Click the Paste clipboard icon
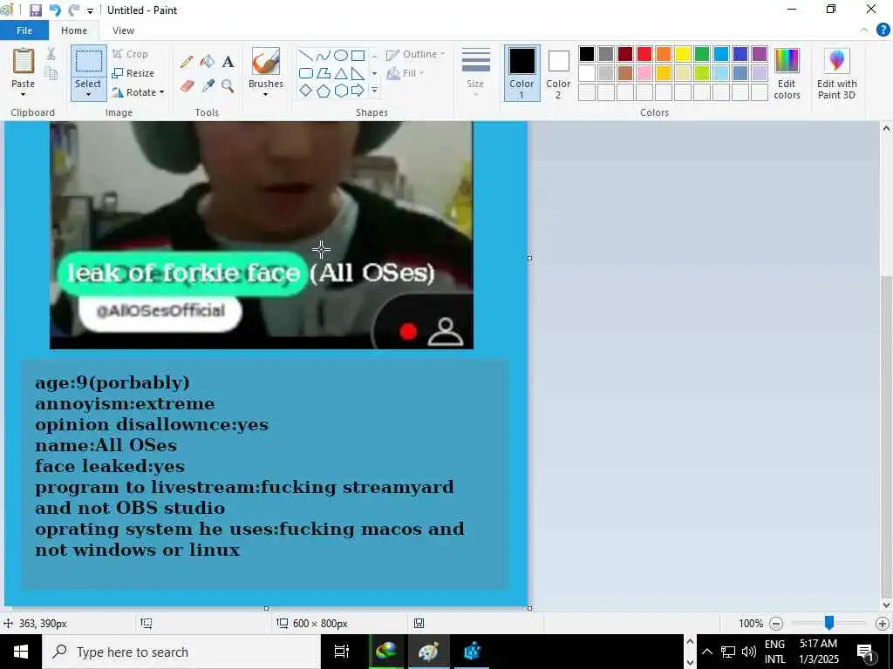Viewport: 893px width, 669px height. click(x=24, y=61)
